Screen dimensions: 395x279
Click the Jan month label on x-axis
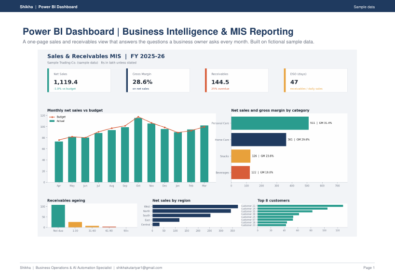[177, 186]
